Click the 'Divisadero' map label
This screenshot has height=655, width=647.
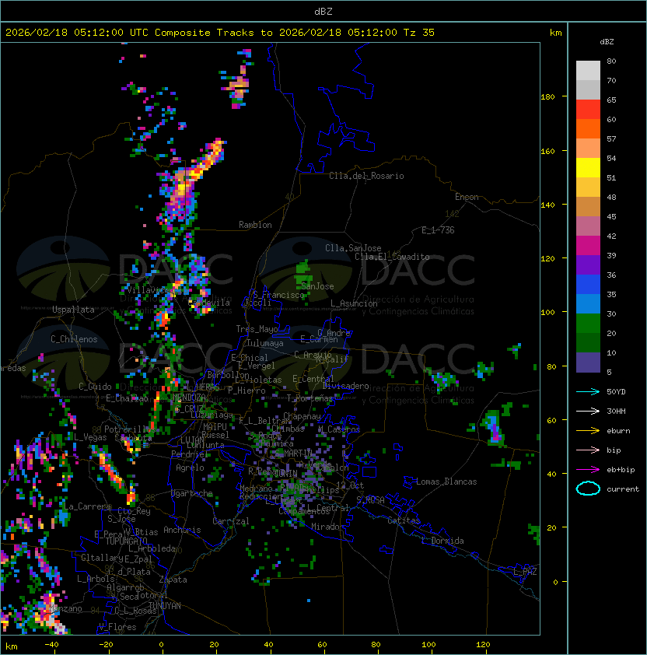click(x=346, y=386)
